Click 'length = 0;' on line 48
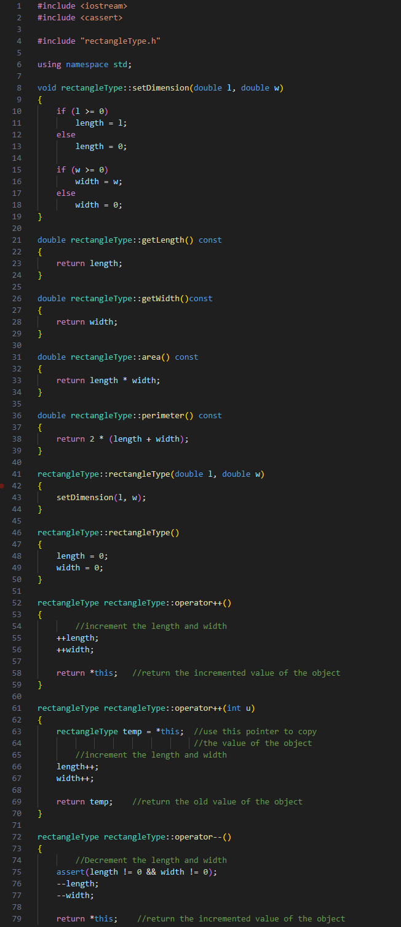 [82, 556]
